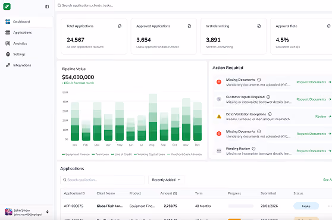Viewport: 332px width, 220px height.
Task: Click the In Underwriting card icon
Action: pyautogui.click(x=259, y=26)
